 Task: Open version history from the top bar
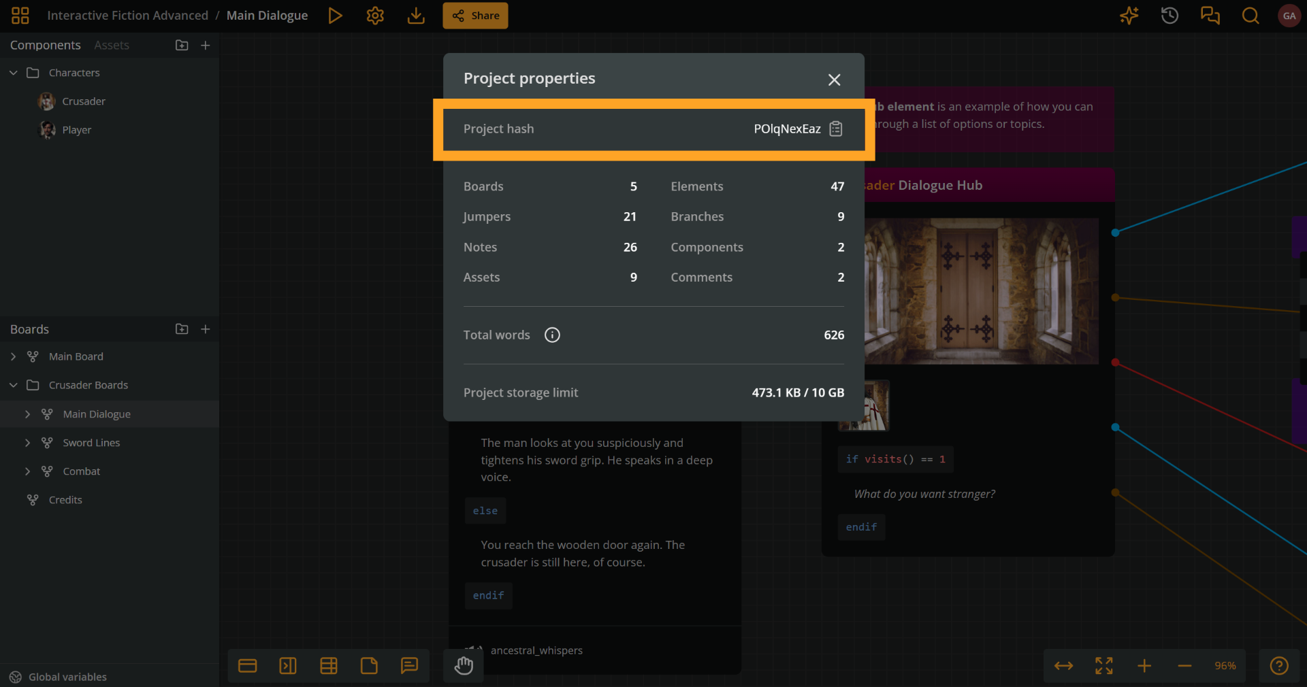(x=1169, y=16)
